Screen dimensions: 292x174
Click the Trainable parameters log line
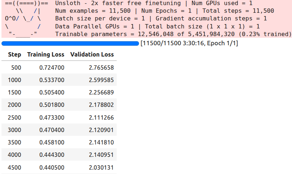[x=173, y=34]
